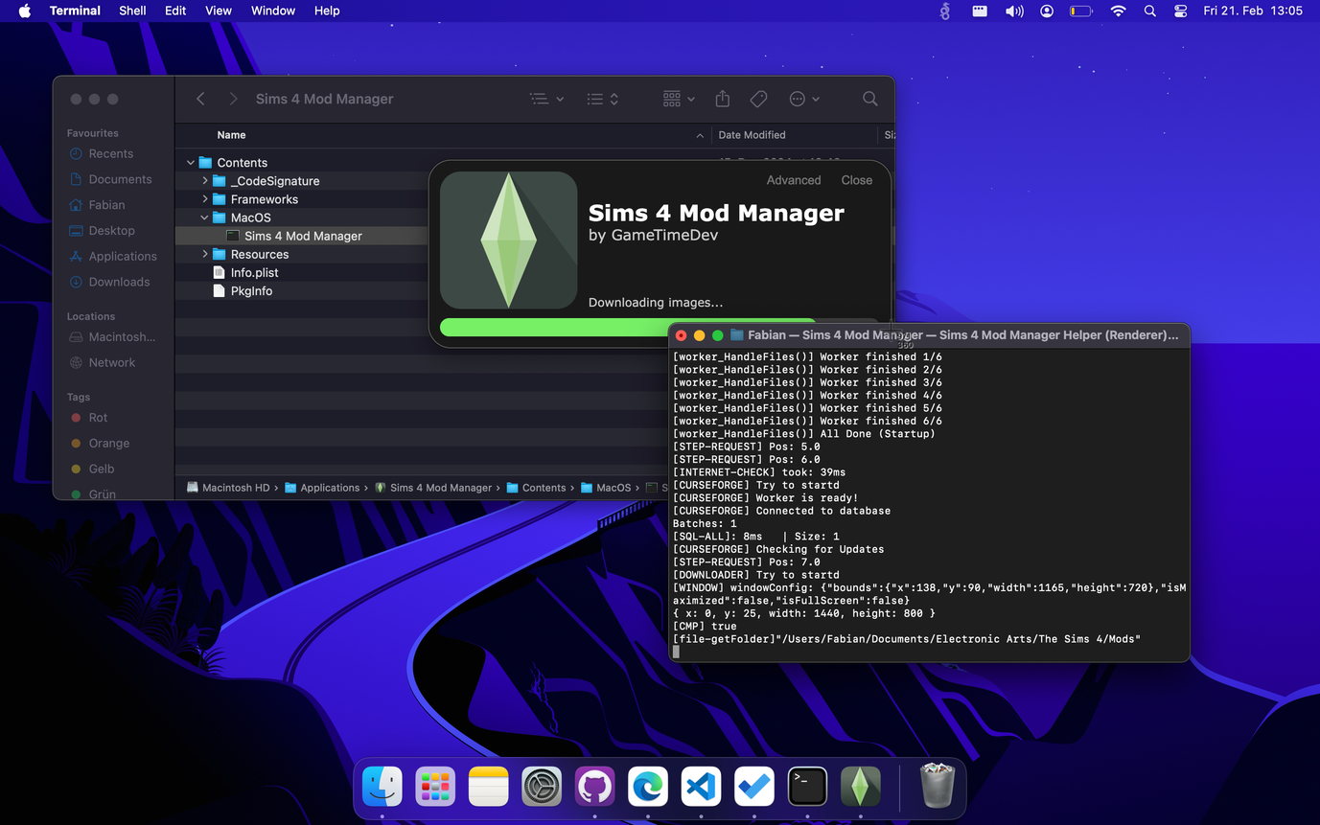Open Spotlight search in menu bar
1320x825 pixels.
(x=1149, y=11)
